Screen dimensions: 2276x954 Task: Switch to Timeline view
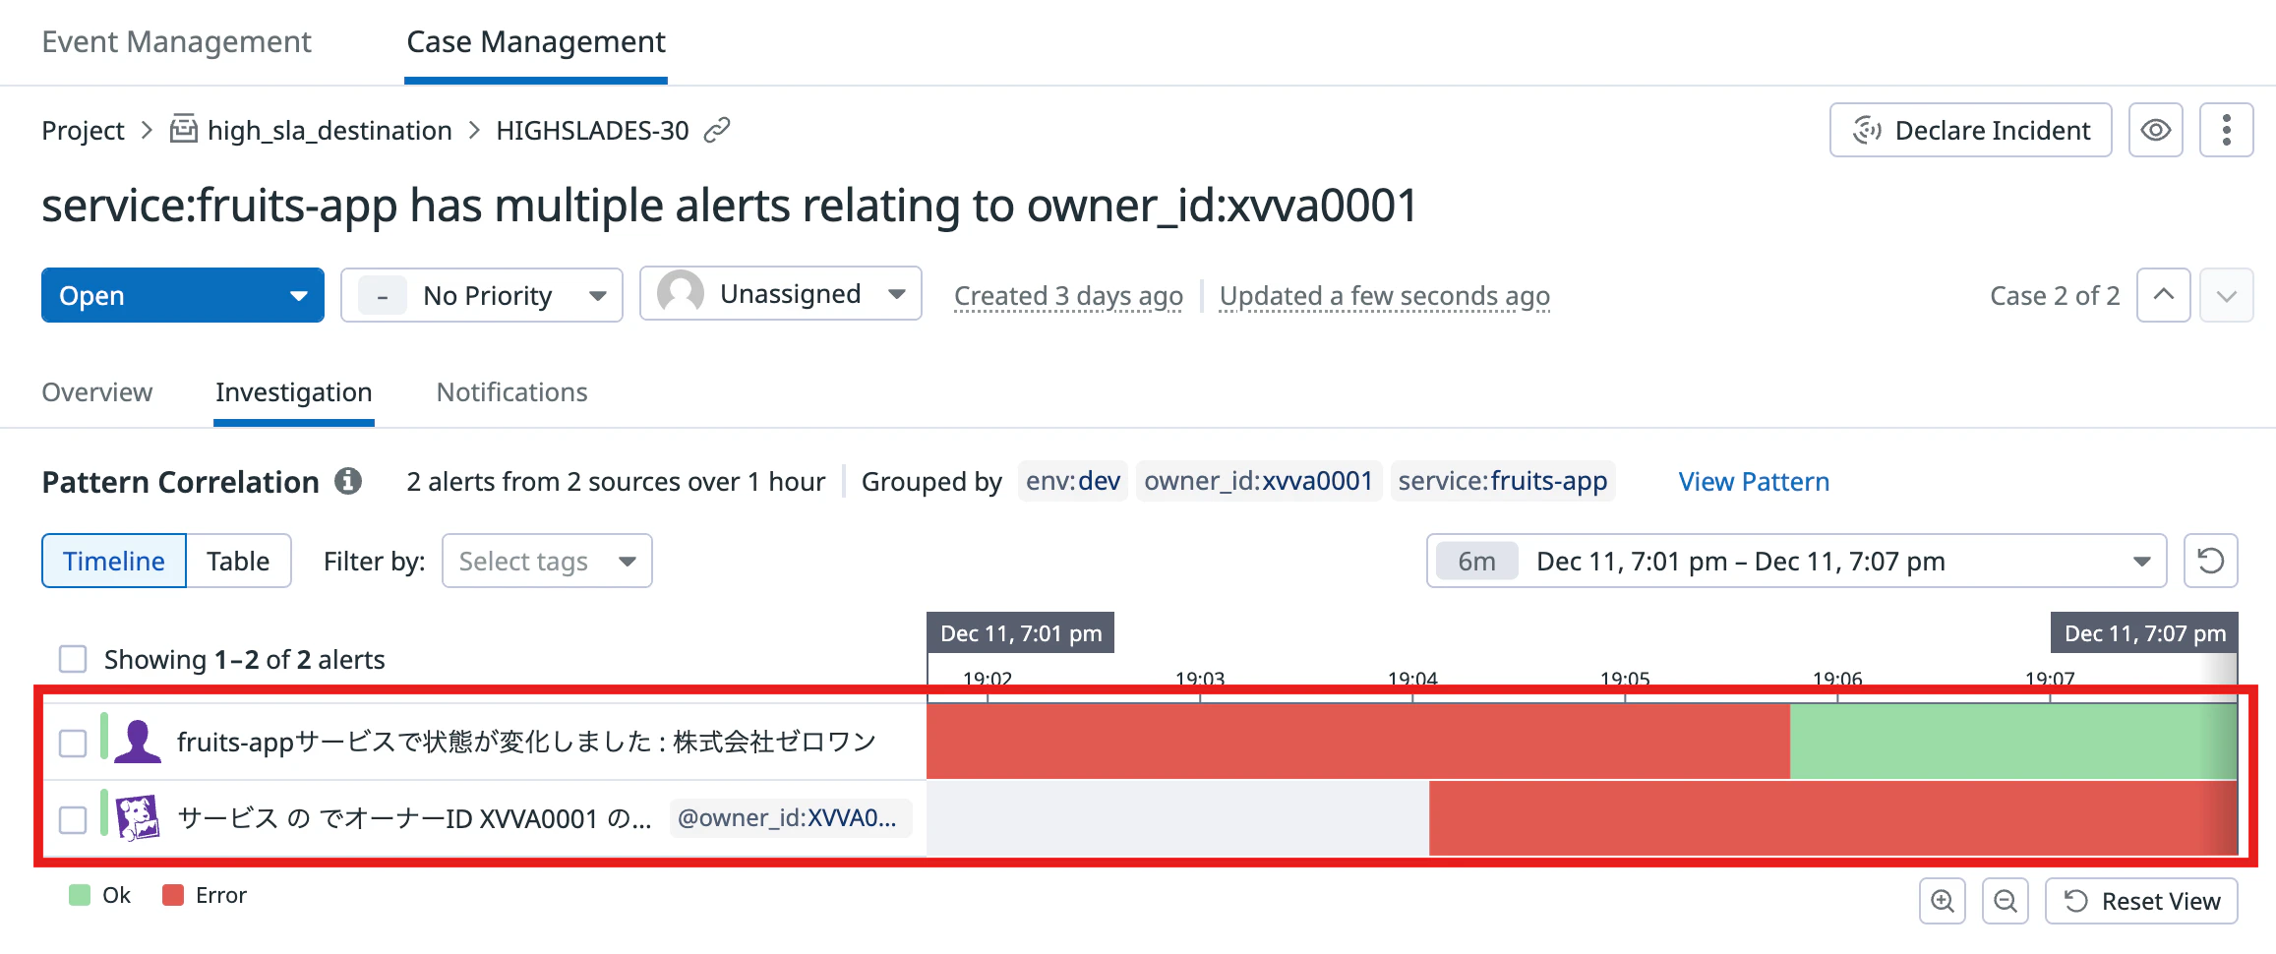tap(114, 561)
